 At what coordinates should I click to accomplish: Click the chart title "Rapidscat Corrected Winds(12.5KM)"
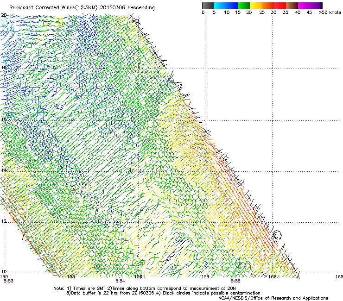tap(53, 8)
